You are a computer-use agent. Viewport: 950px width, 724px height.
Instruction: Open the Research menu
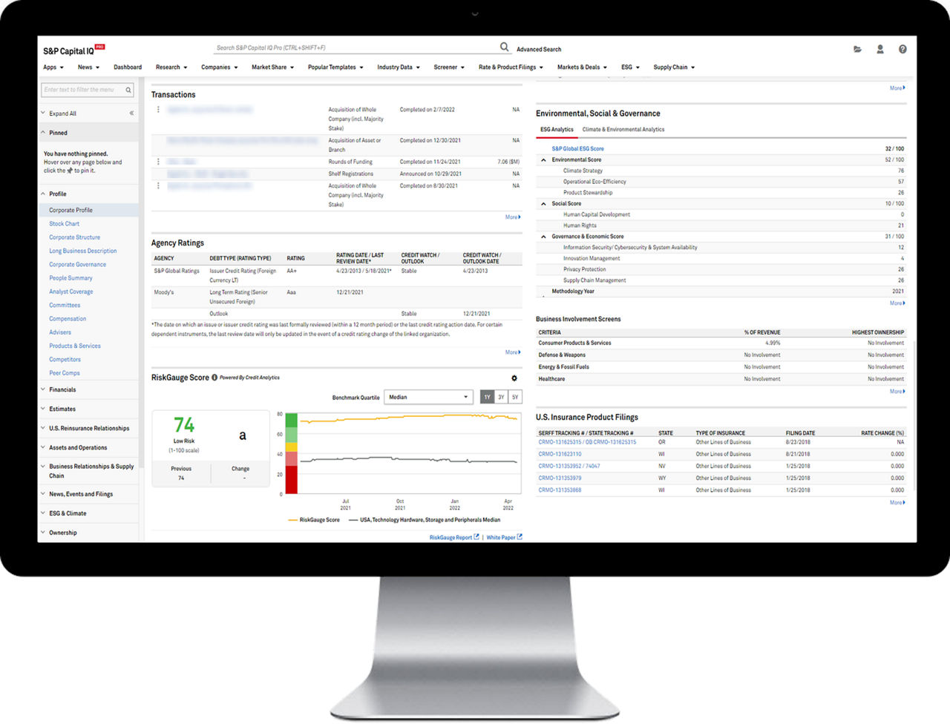[x=171, y=68]
